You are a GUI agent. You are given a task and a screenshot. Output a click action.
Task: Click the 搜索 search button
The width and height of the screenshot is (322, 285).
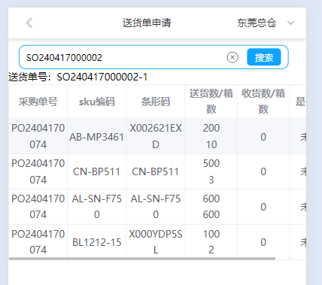tap(264, 57)
